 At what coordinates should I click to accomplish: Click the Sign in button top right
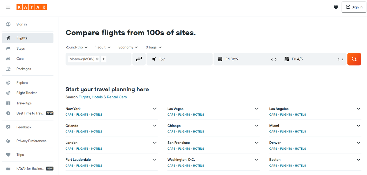coord(354,7)
